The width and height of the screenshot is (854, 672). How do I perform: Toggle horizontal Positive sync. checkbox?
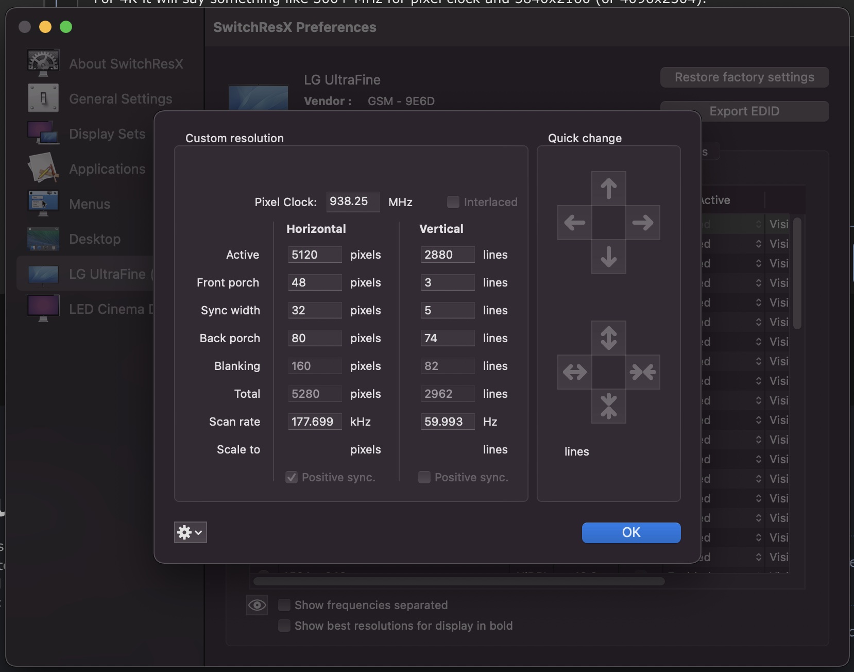(292, 477)
